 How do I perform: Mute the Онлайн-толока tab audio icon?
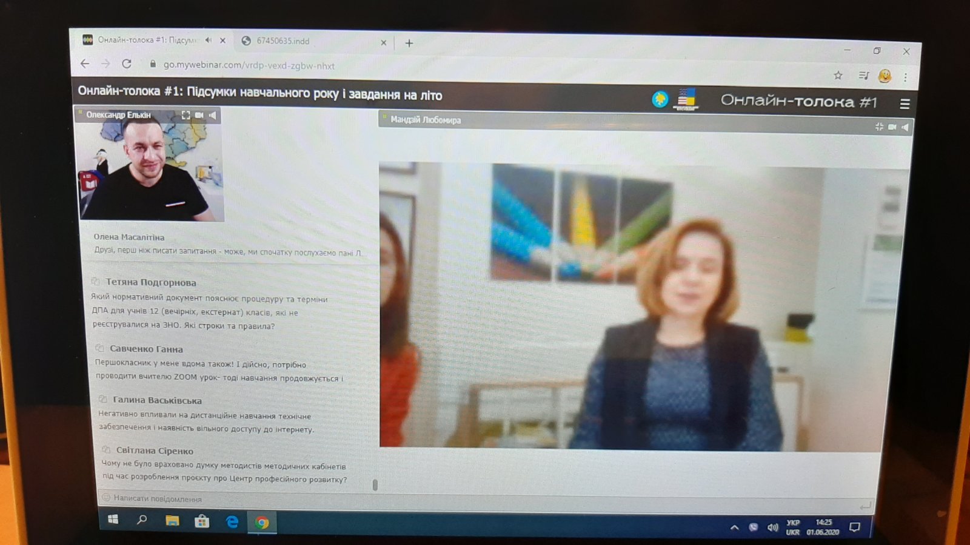[x=209, y=40]
